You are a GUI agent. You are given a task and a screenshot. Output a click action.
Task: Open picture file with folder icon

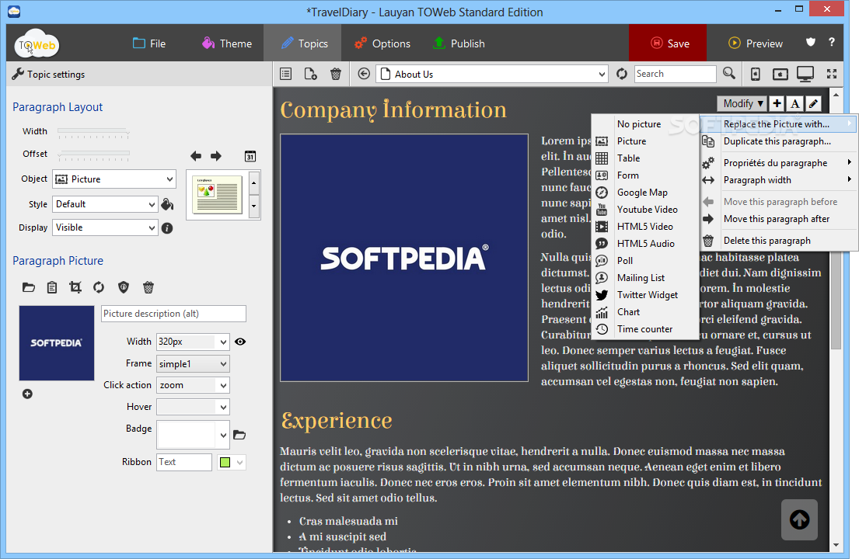pyautogui.click(x=29, y=287)
